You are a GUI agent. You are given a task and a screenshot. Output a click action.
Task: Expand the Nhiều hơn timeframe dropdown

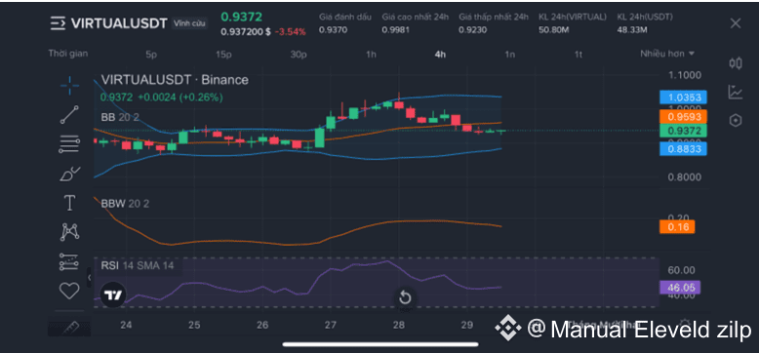coord(667,54)
